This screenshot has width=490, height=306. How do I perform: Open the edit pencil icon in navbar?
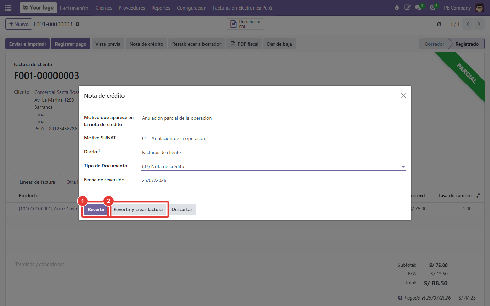(407, 7)
